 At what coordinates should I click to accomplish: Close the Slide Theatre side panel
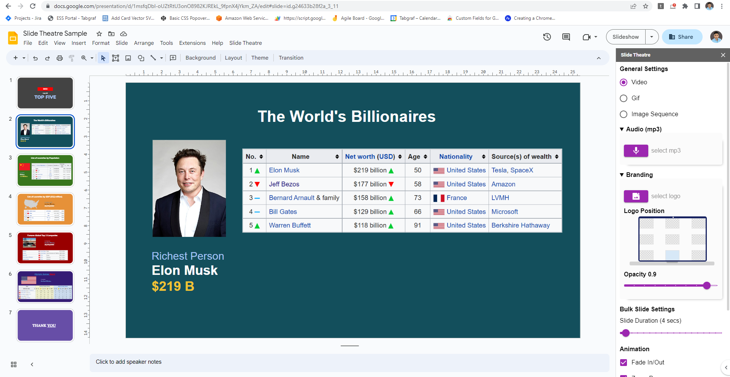click(723, 55)
